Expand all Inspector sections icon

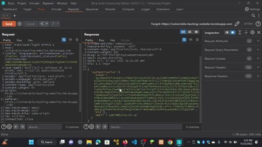click(239, 32)
